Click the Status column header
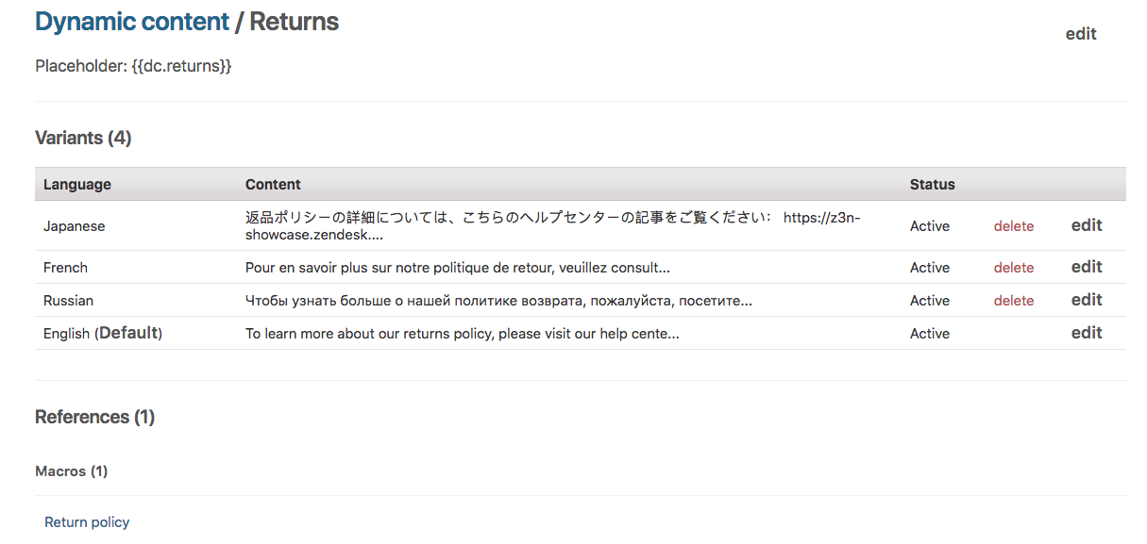 click(x=932, y=185)
